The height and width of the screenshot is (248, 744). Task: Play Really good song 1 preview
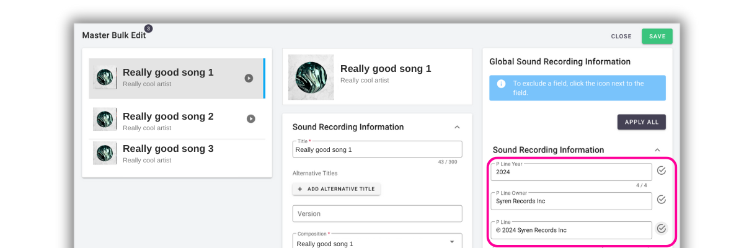point(249,78)
